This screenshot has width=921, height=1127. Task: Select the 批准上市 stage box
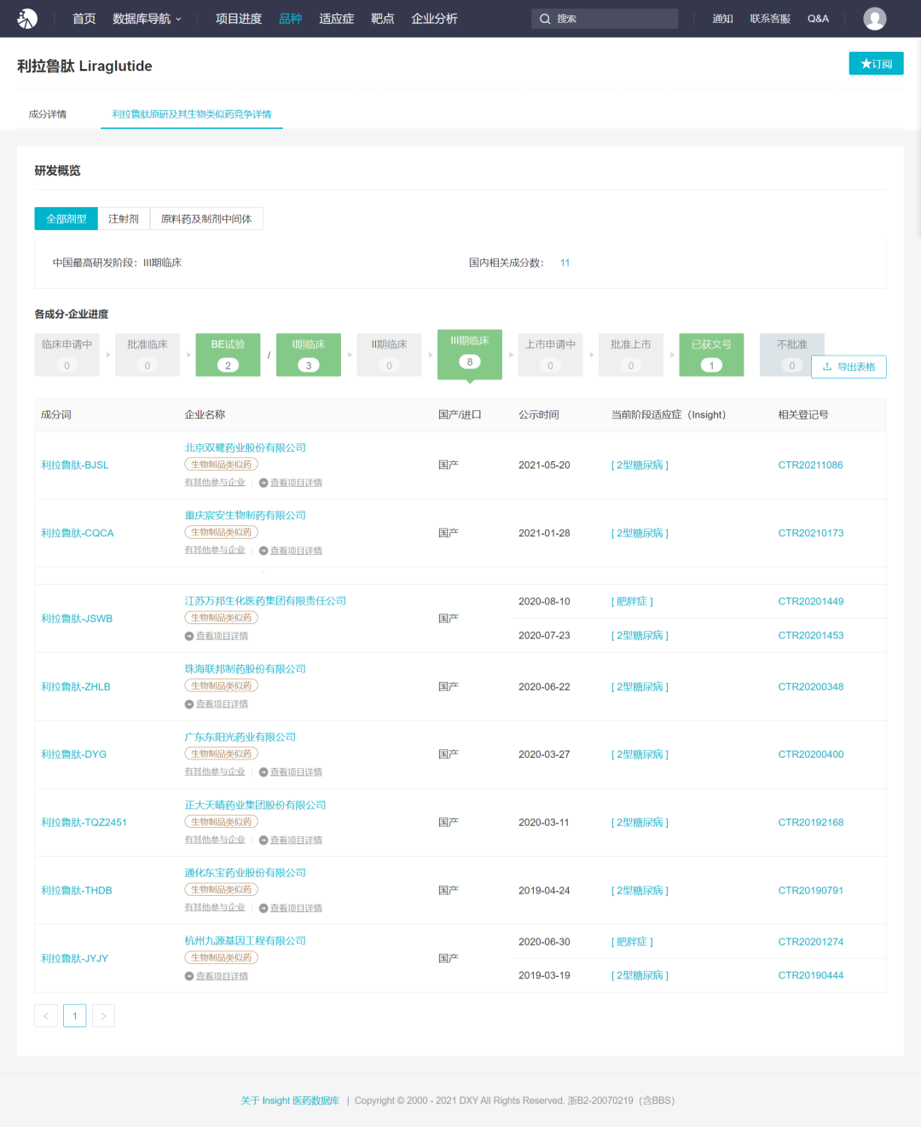coord(631,355)
